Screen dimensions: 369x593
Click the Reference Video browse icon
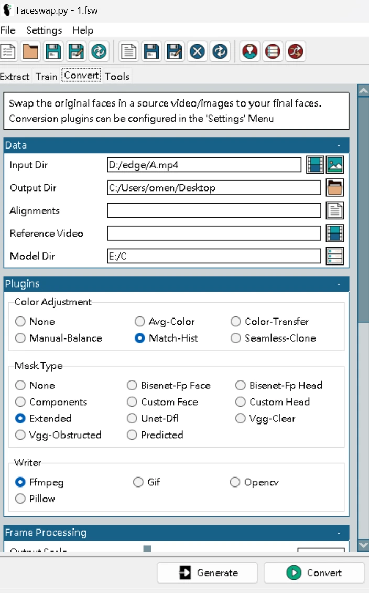pos(334,234)
